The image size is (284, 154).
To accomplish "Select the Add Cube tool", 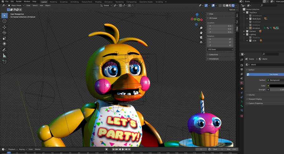I will pyautogui.click(x=4, y=62).
